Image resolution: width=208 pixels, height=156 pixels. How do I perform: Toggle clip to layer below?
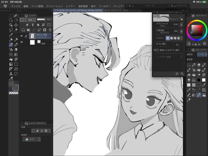click(27, 25)
